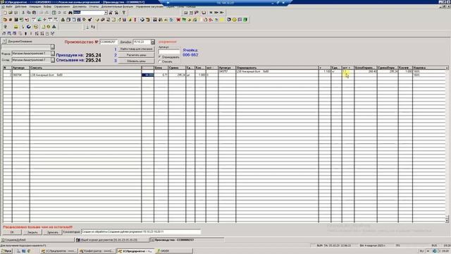Click the document date field
Viewport: 451px width, 254px height.
(x=142, y=42)
